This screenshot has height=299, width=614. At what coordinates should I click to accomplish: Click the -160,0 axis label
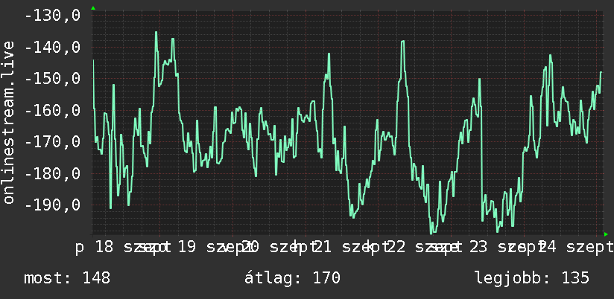click(x=52, y=111)
